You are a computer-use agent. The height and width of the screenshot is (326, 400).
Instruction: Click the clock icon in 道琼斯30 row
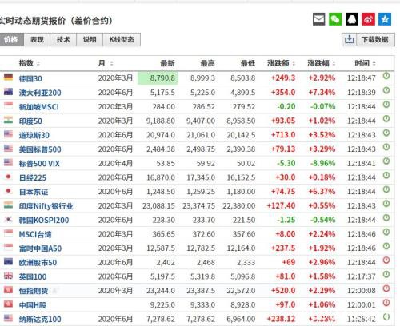(386, 133)
